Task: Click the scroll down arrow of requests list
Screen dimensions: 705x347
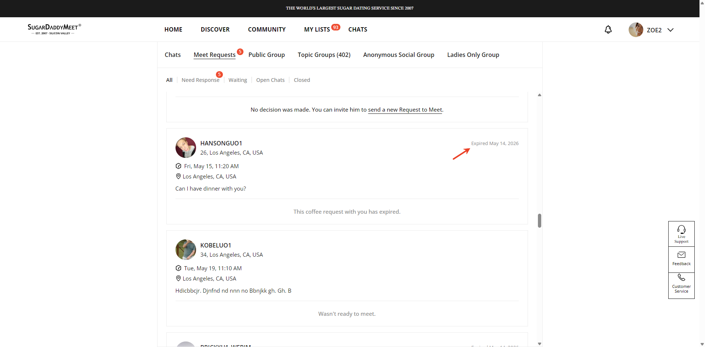Action: coord(539,344)
